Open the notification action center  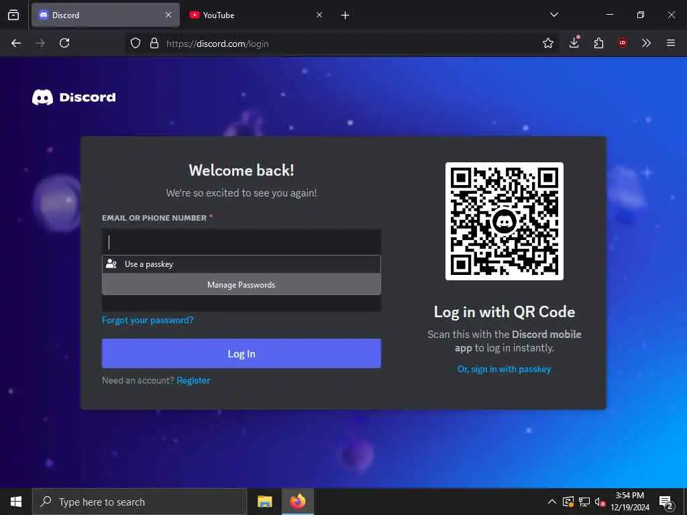pyautogui.click(x=666, y=502)
